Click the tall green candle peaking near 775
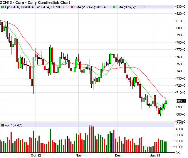Viewport: 188px width, 158px height. pos(50,60)
